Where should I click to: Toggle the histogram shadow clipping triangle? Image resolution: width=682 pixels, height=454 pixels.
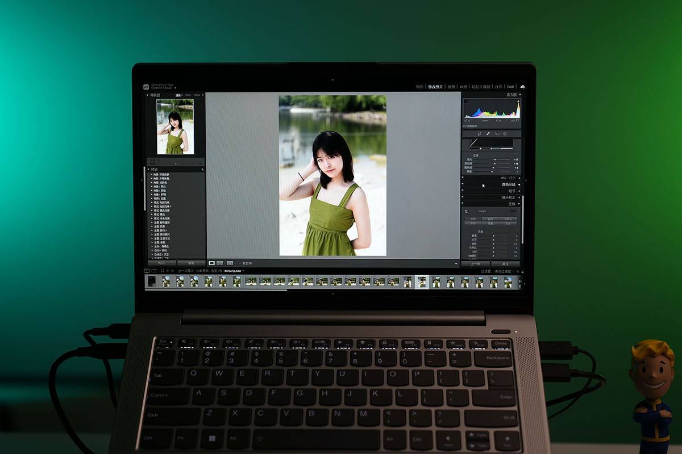pyautogui.click(x=465, y=102)
